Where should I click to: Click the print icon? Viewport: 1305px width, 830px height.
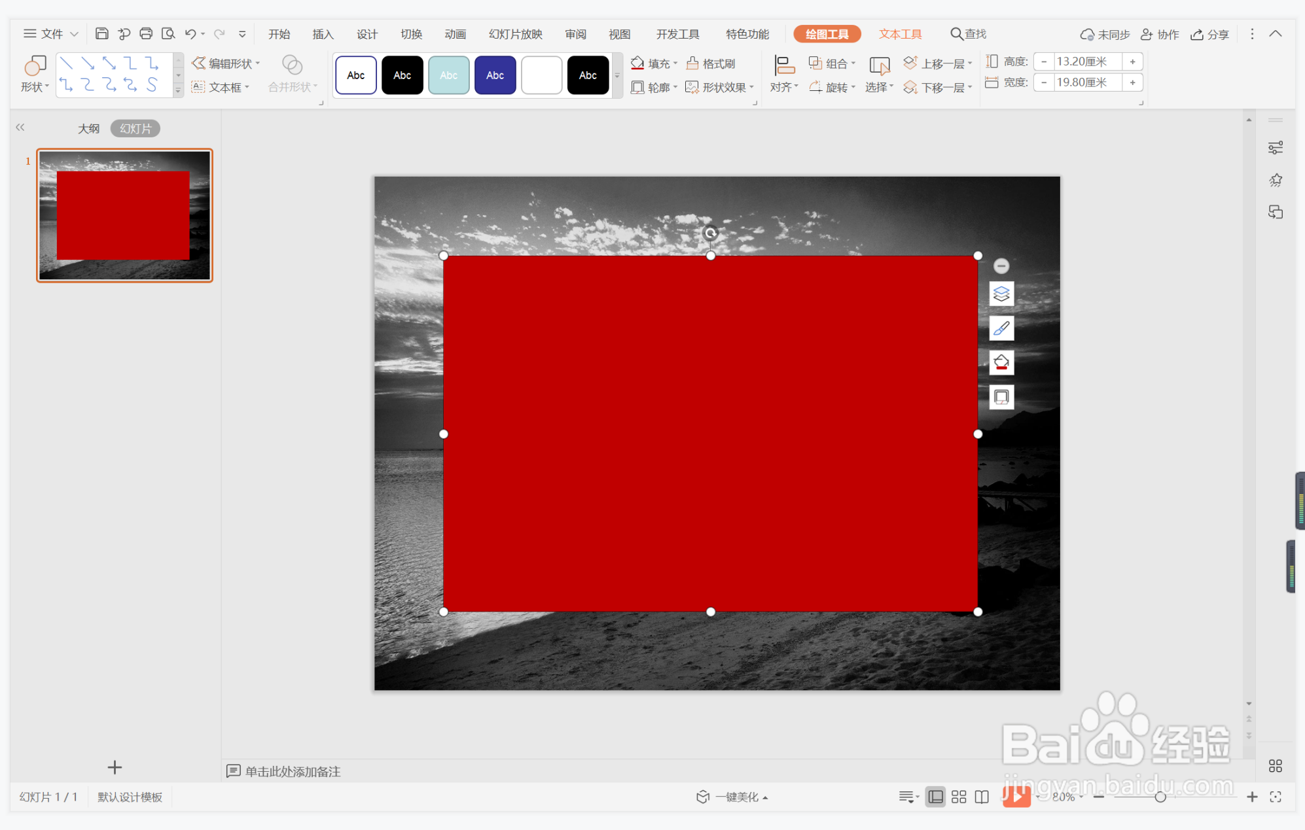coord(146,33)
